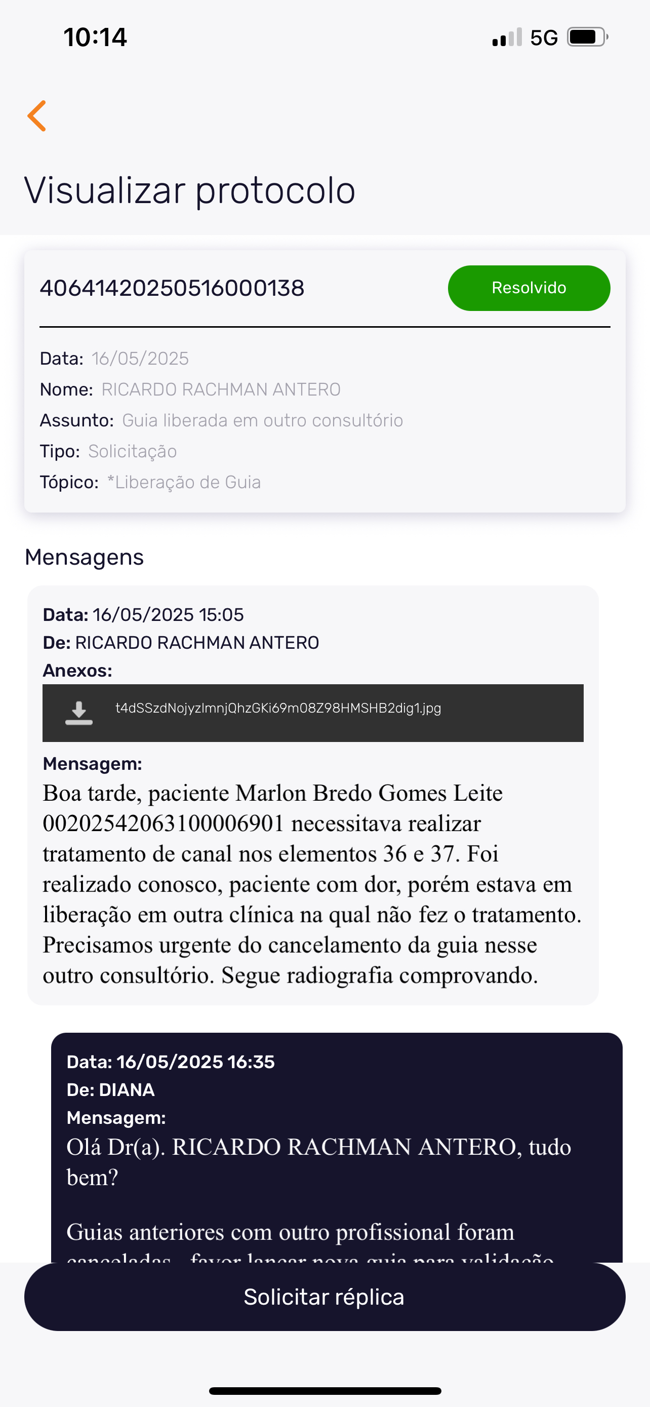Tap the Mensagens section heading
This screenshot has height=1407, width=650.
point(84,557)
